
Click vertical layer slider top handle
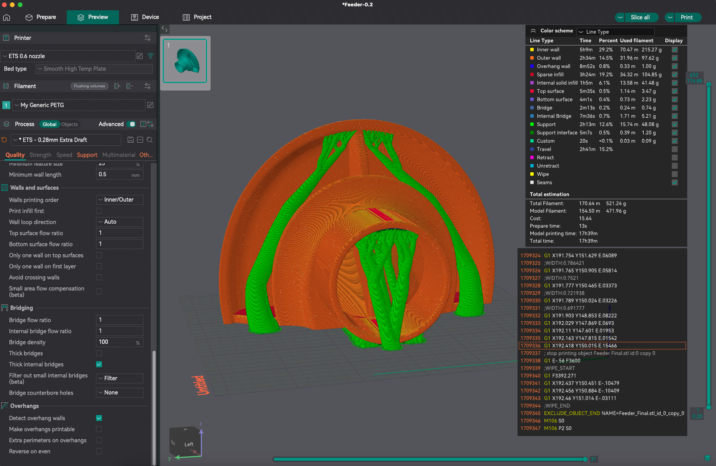708,85
